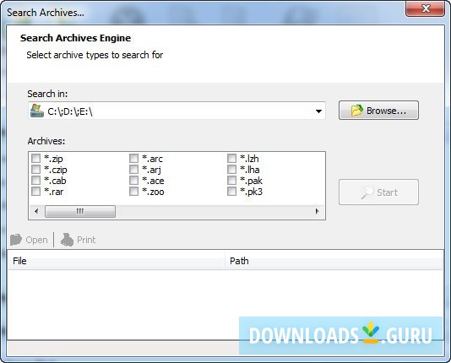Viewport: 451px width, 363px height.
Task: Click the drives icon in Search in field
Action: 37,111
